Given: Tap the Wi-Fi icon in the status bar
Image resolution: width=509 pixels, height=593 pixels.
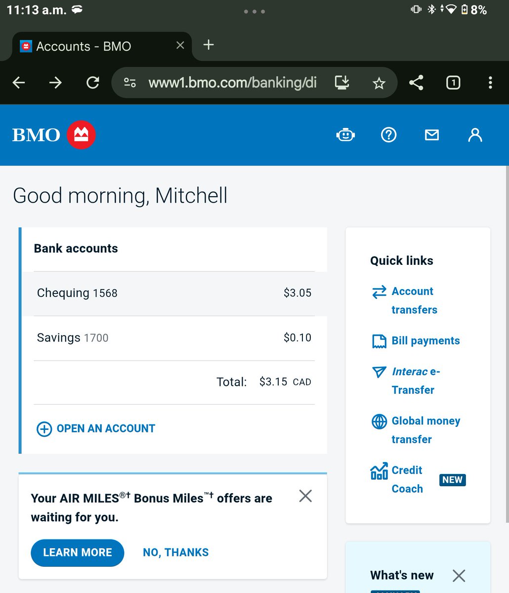Looking at the screenshot, I should point(451,9).
